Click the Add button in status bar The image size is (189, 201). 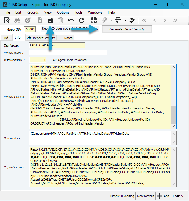coord(163,196)
